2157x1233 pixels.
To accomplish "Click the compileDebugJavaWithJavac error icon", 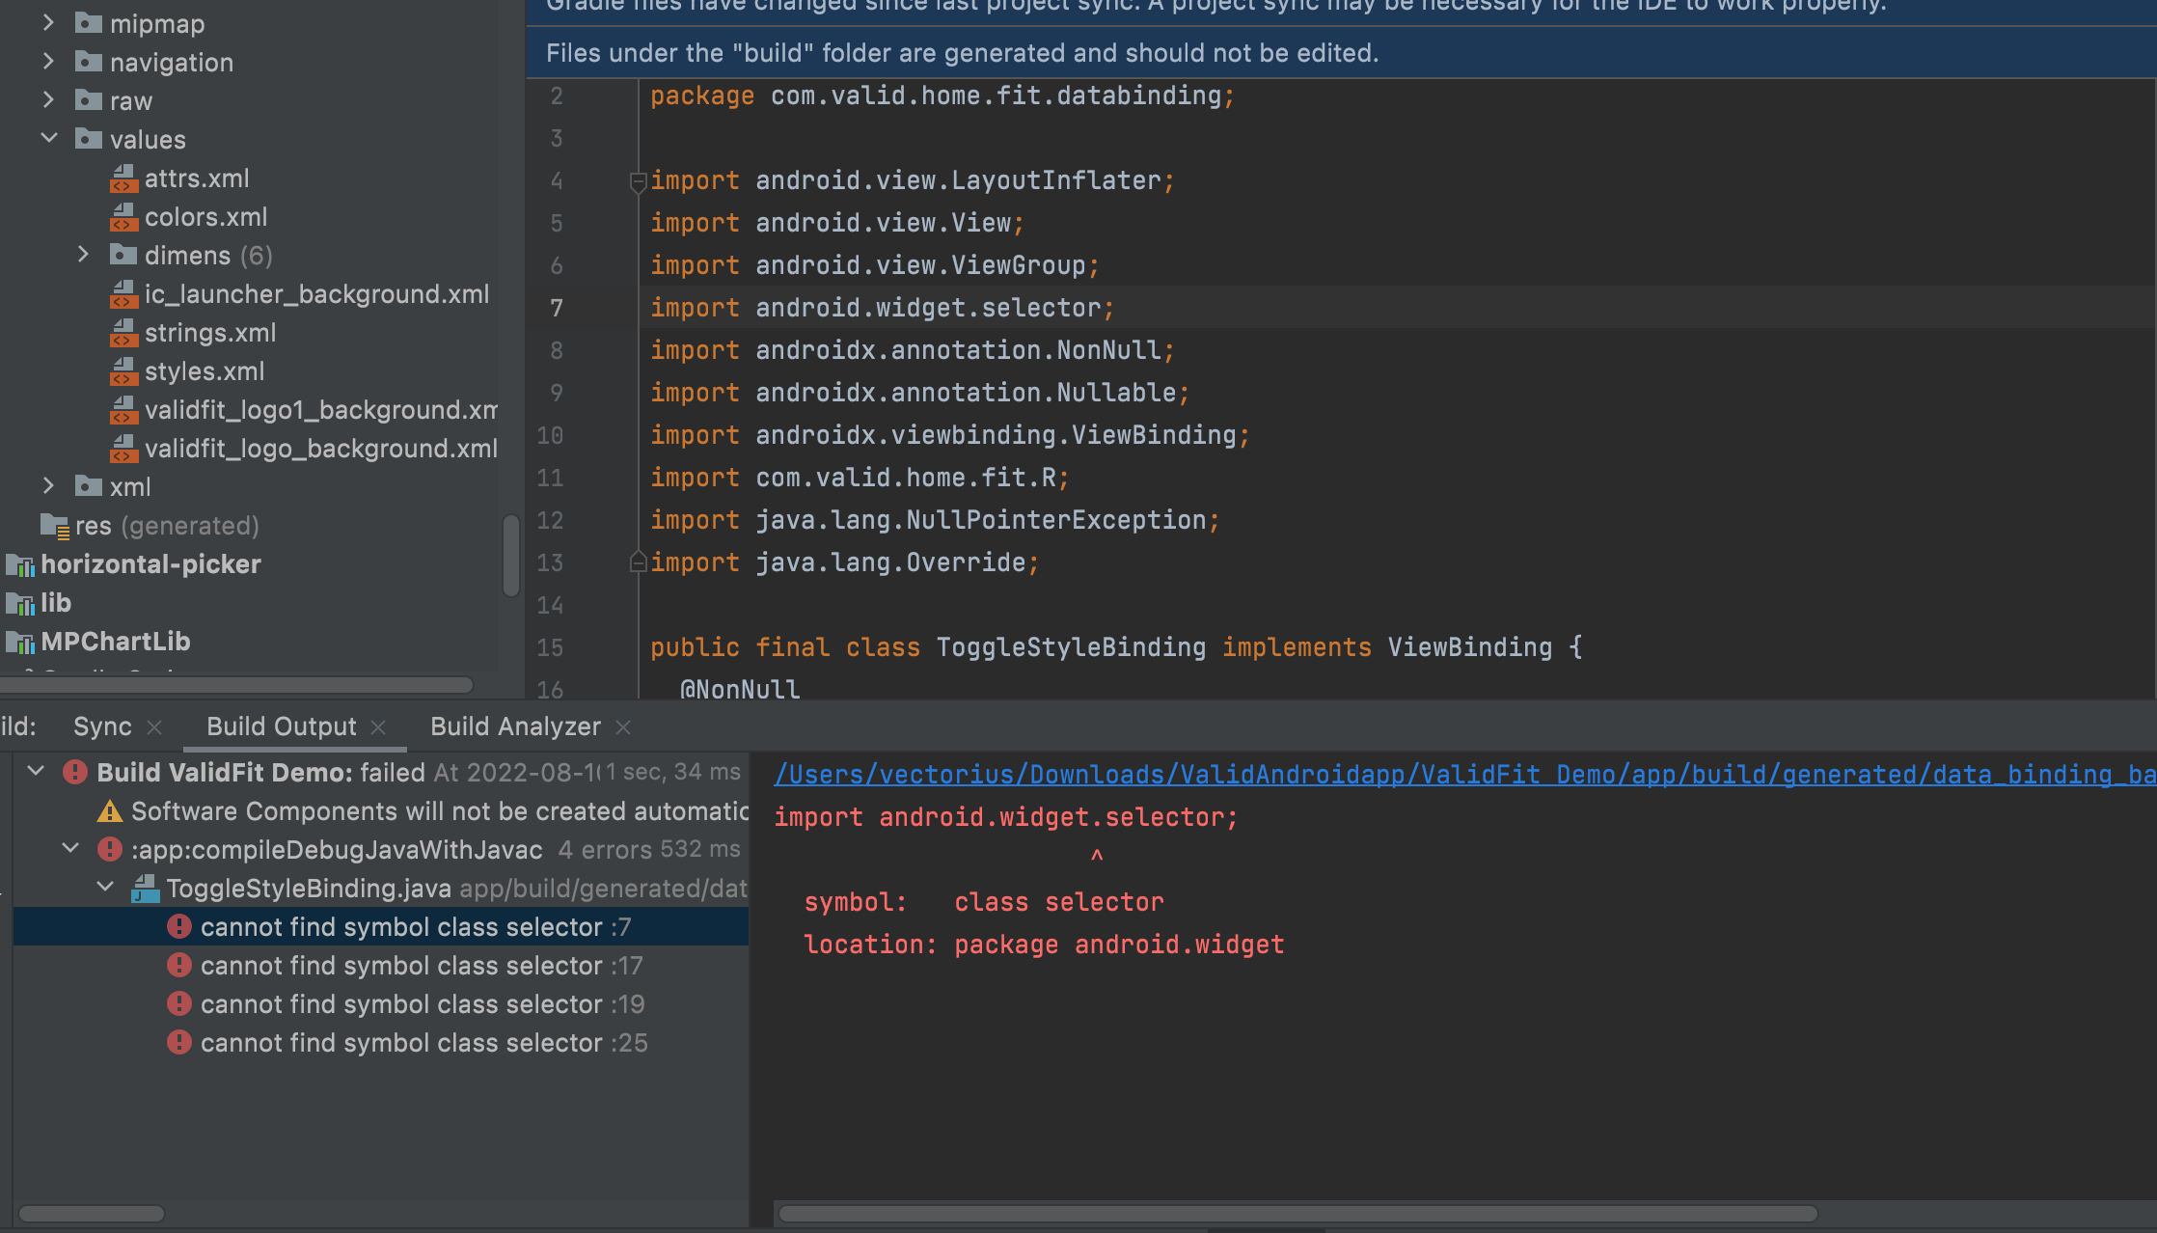I will tap(110, 849).
